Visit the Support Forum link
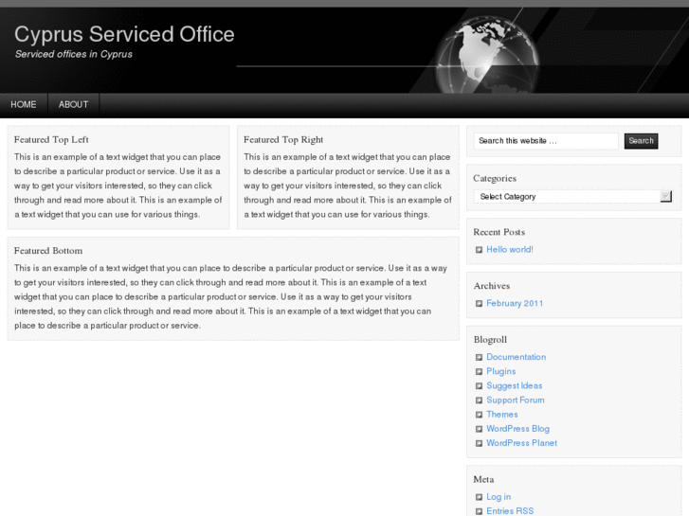 point(516,400)
